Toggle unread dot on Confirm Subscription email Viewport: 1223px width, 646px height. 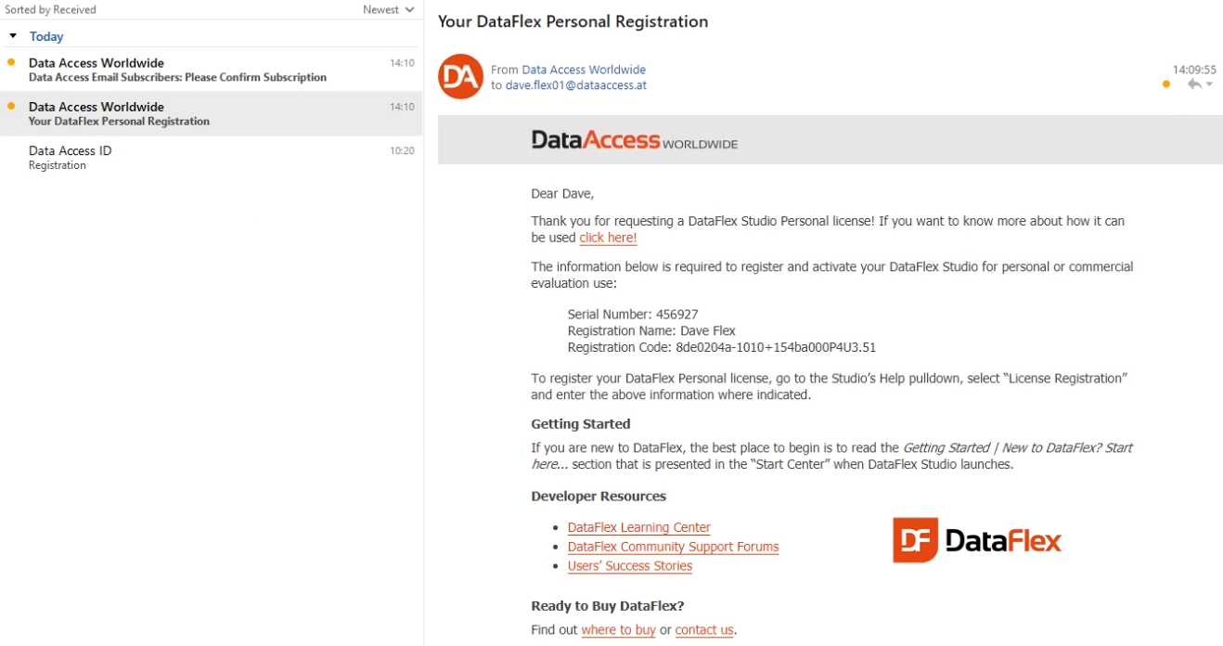coord(11,62)
